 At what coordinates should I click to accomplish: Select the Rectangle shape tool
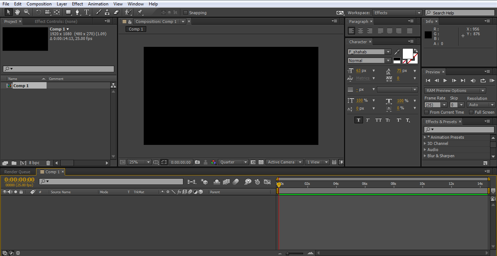(68, 12)
